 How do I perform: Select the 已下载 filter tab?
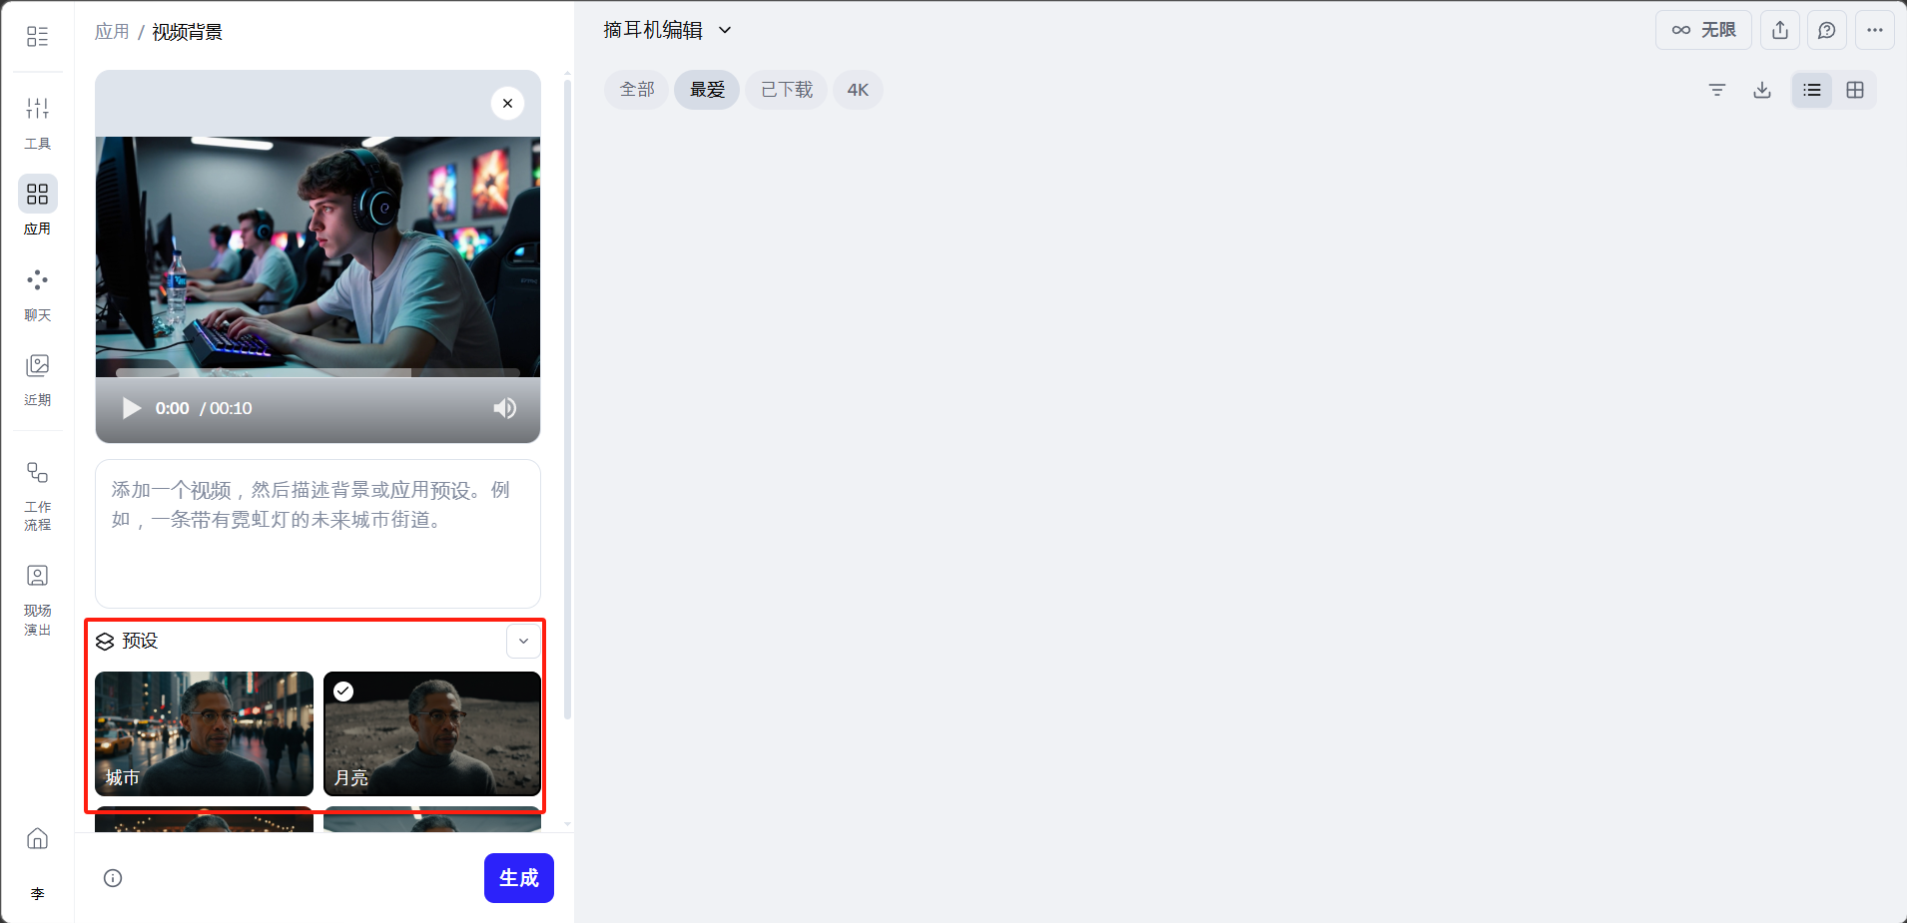click(786, 90)
